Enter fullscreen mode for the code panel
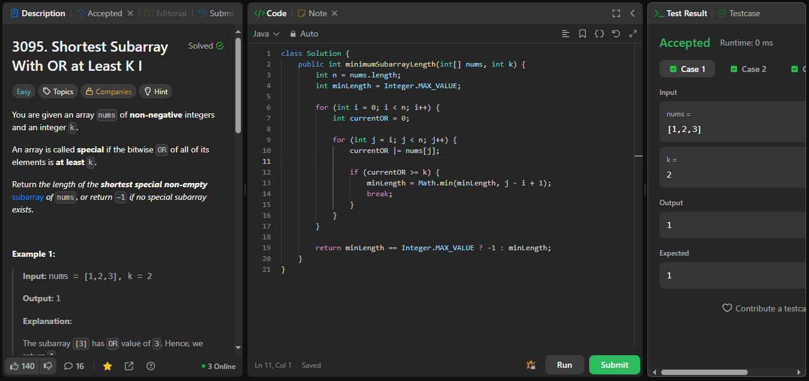 pyautogui.click(x=616, y=13)
